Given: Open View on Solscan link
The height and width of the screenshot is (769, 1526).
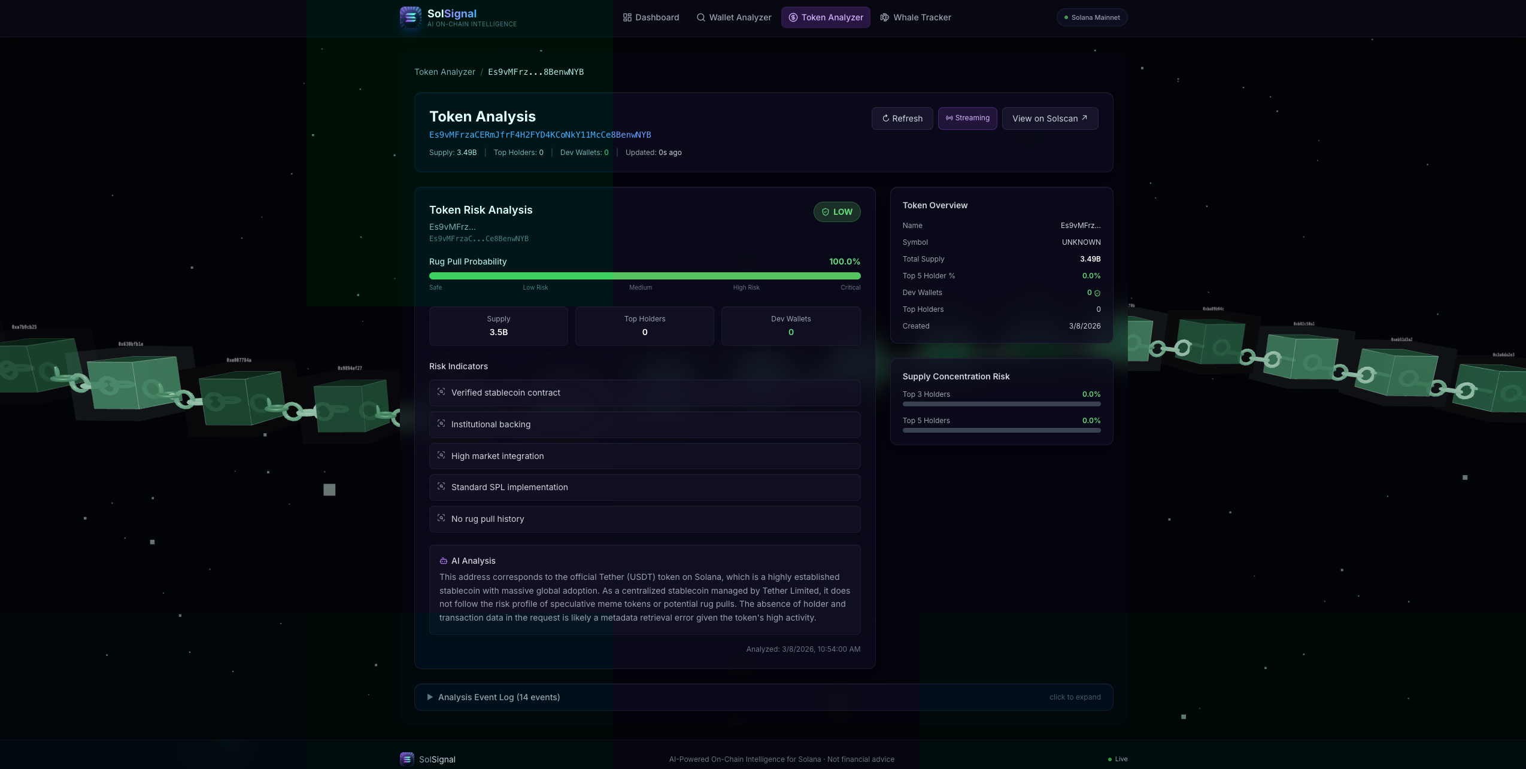Looking at the screenshot, I should coord(1049,118).
